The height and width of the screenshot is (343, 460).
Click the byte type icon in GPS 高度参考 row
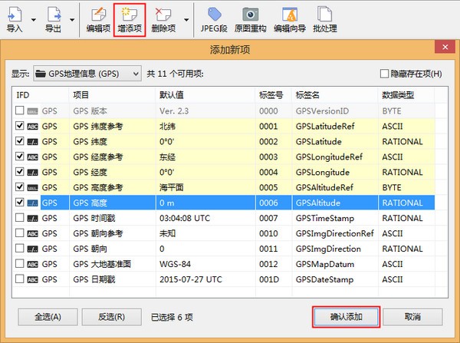coord(32,188)
